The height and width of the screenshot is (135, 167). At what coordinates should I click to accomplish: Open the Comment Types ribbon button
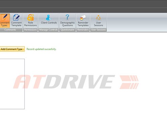click(x=5, y=21)
